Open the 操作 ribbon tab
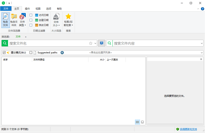 pyautogui.click(x=27, y=9)
